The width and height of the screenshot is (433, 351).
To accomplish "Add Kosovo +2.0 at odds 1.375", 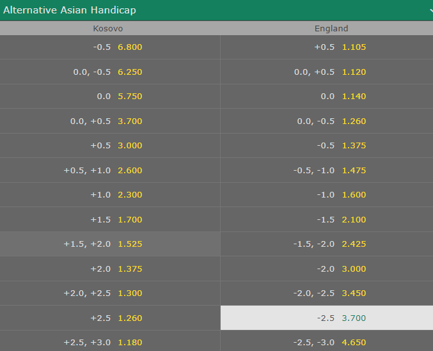I will tap(110, 269).
